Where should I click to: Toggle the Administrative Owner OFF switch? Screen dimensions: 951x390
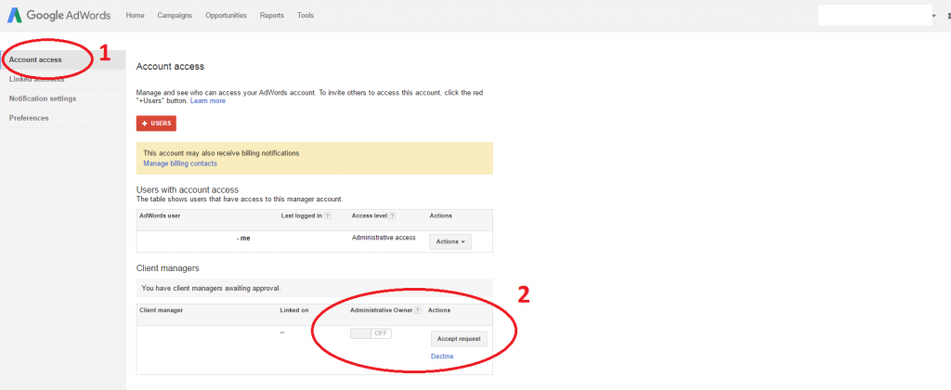(x=371, y=333)
